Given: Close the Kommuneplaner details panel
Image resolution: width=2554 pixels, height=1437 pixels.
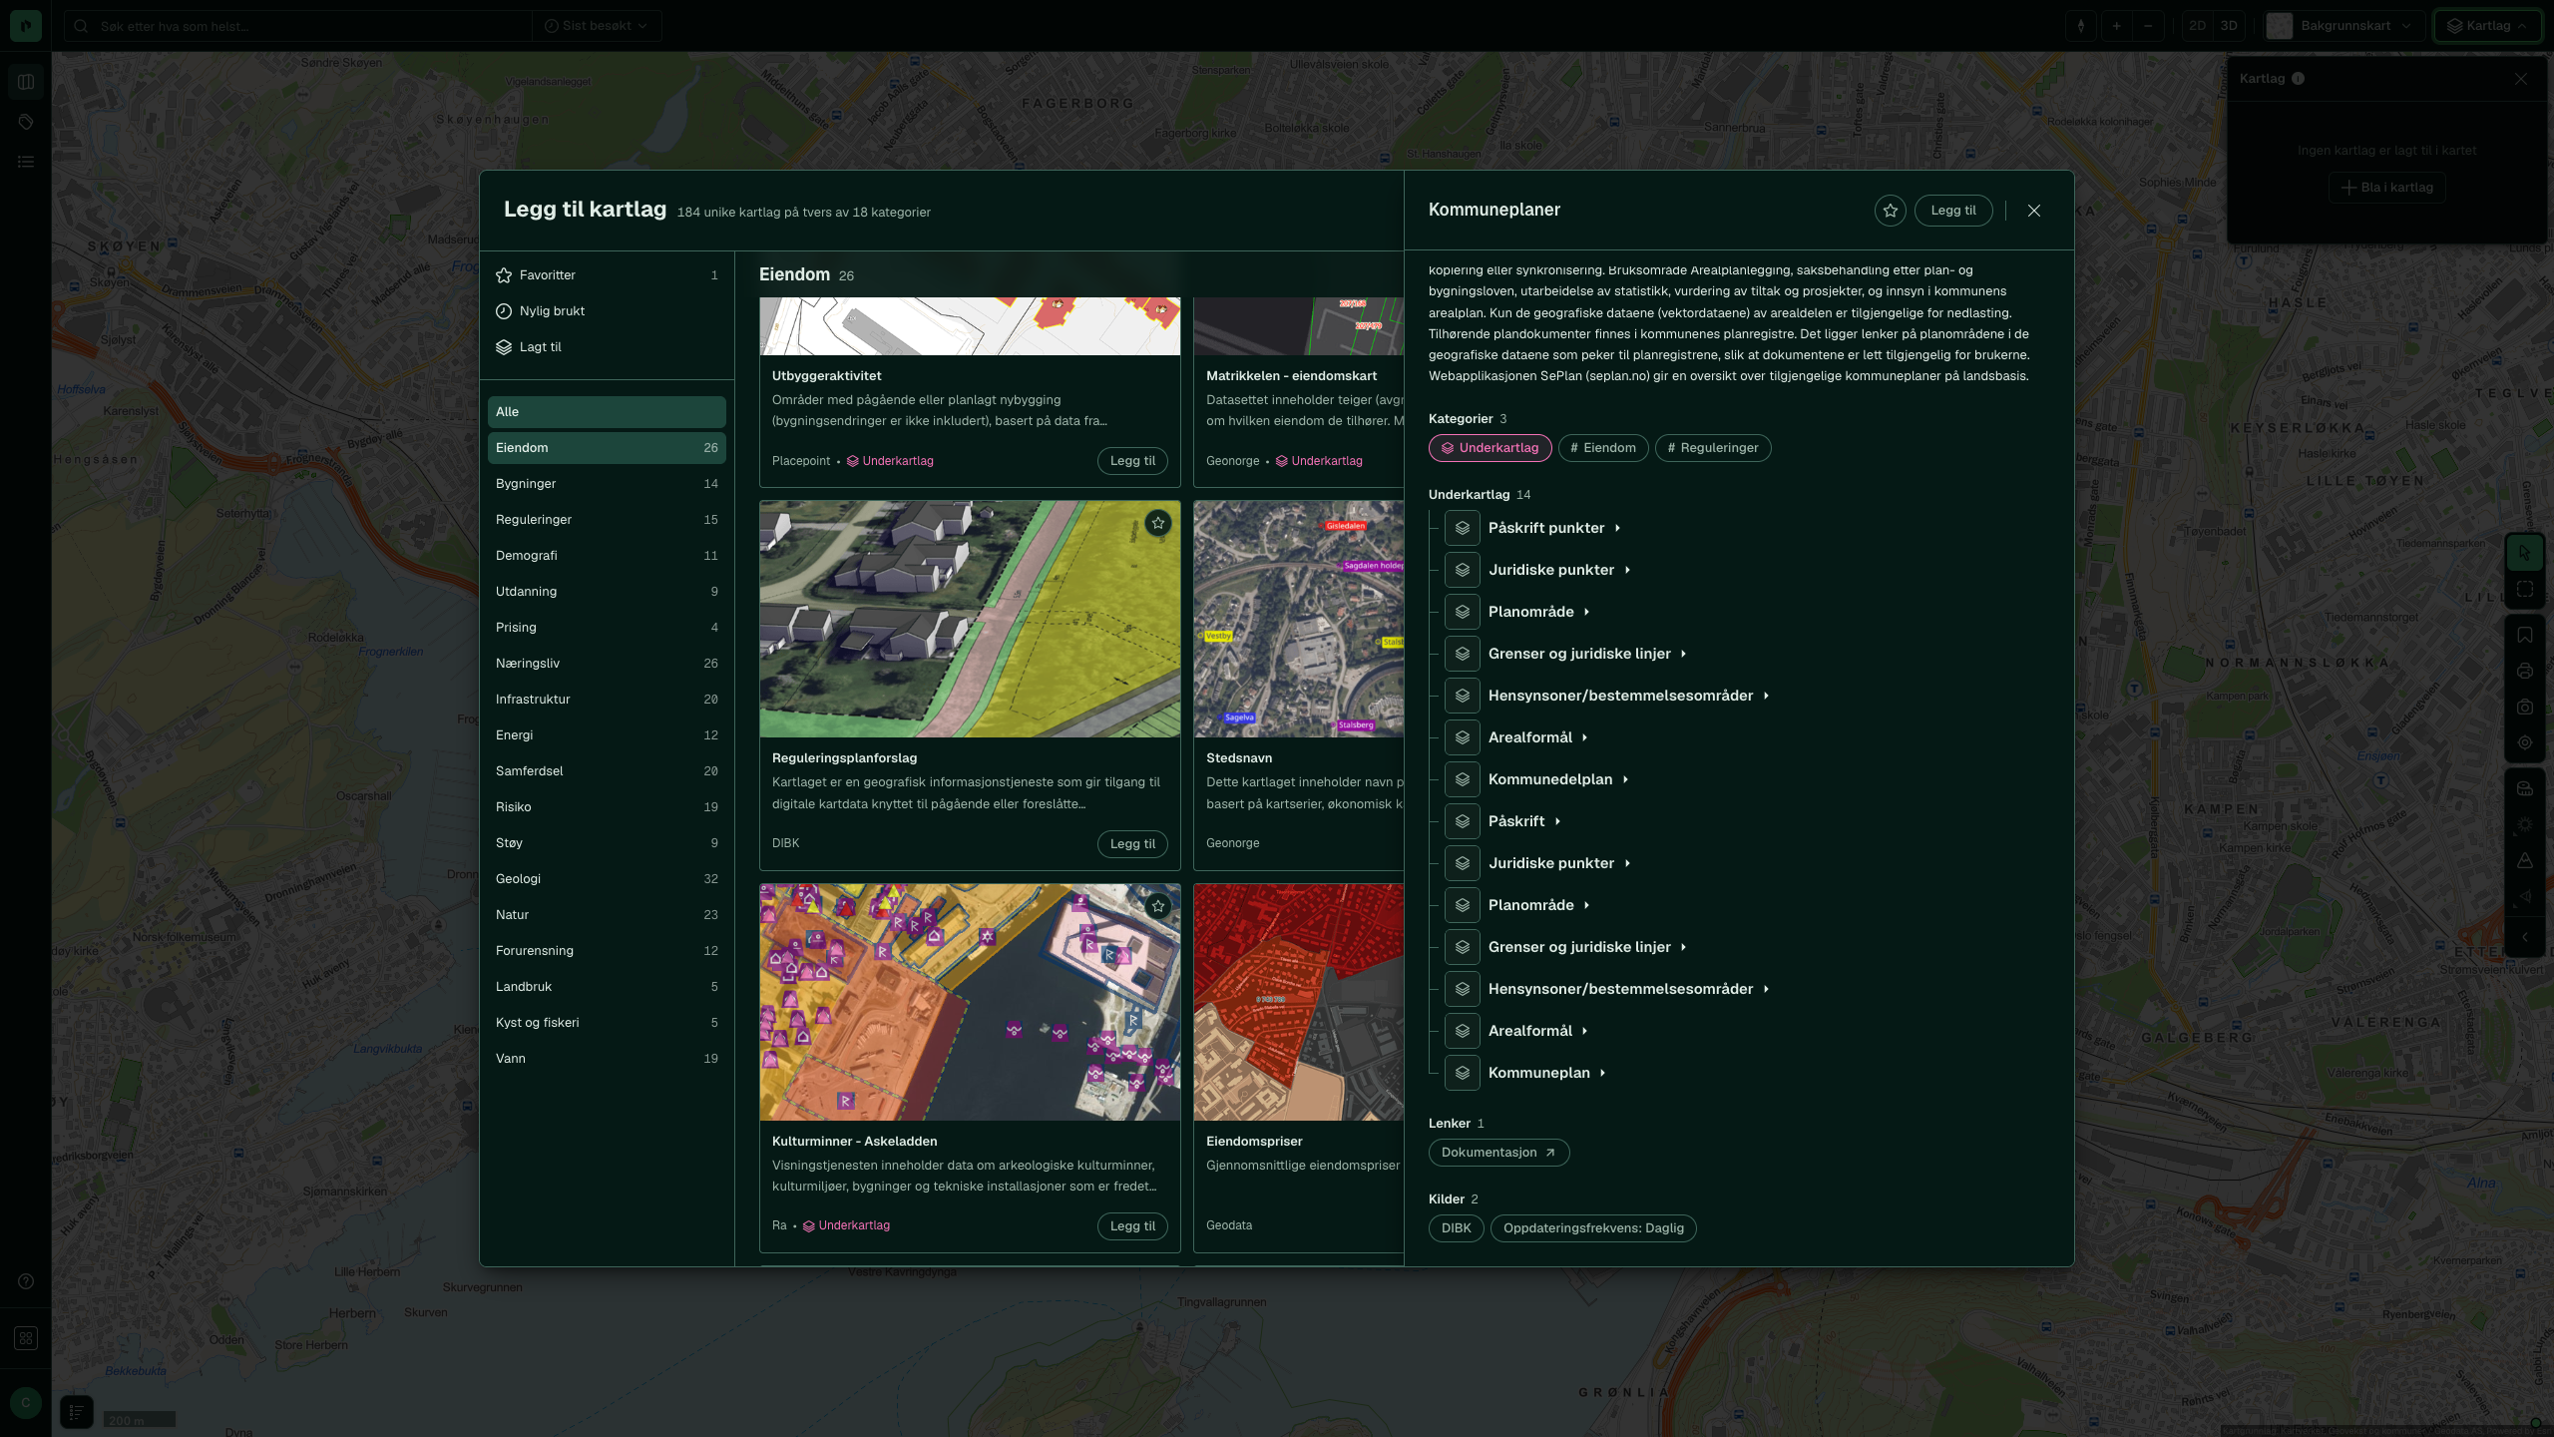Looking at the screenshot, I should [2034, 211].
